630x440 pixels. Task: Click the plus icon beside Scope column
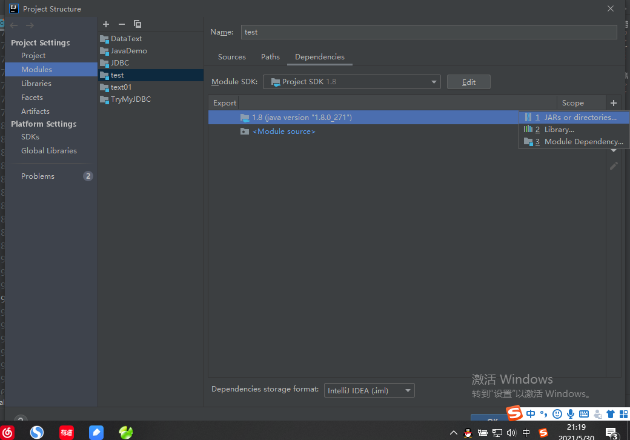pos(614,103)
